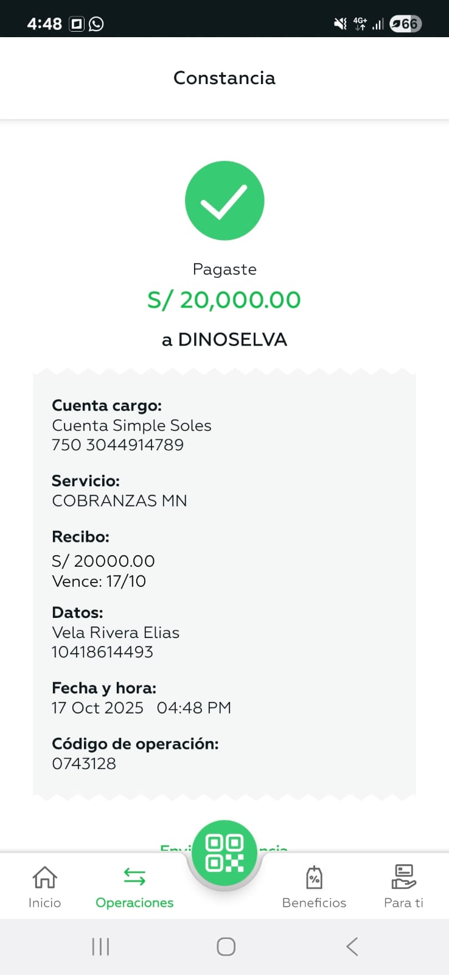Viewport: 449px width, 975px height.
Task: Tap the partially hidden Enviar constancia link
Action: [174, 848]
